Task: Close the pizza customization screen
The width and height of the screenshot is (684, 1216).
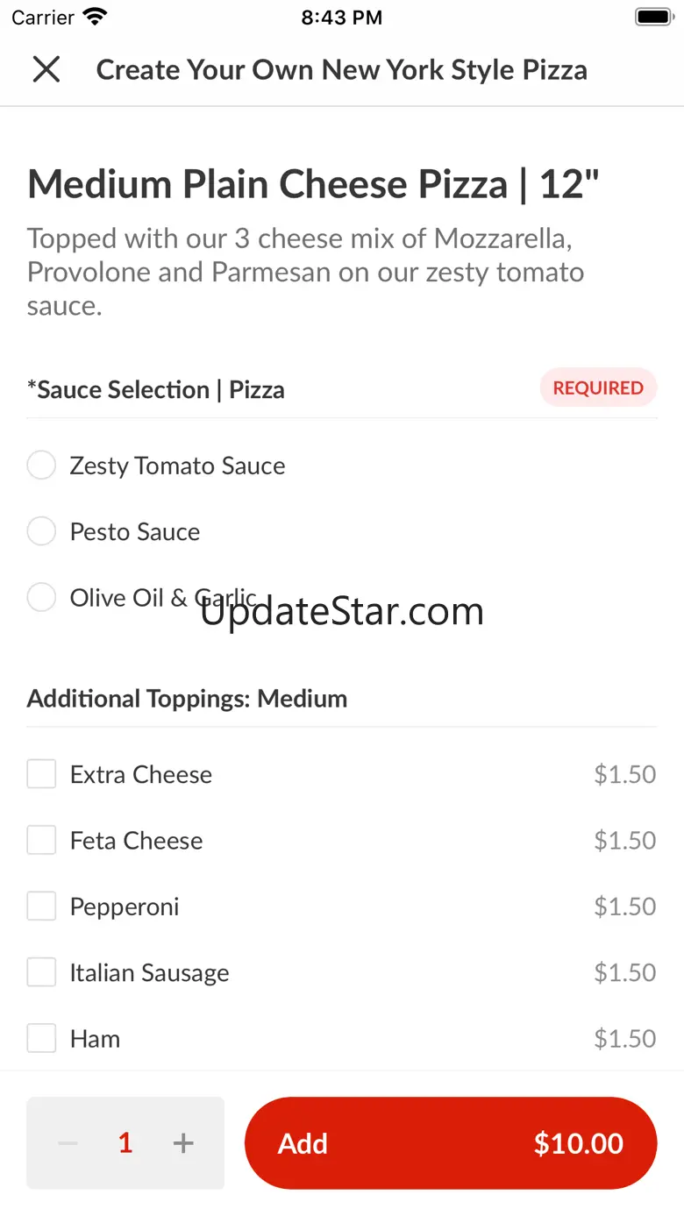Action: [x=46, y=69]
